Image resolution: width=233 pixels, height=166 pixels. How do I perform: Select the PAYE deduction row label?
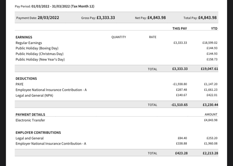point(19,84)
